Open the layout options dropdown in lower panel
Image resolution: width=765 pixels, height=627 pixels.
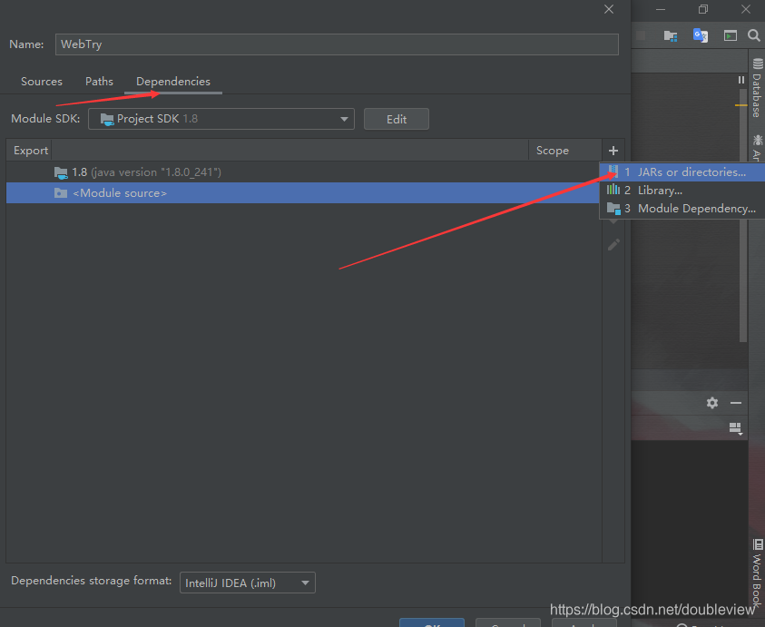(x=736, y=428)
